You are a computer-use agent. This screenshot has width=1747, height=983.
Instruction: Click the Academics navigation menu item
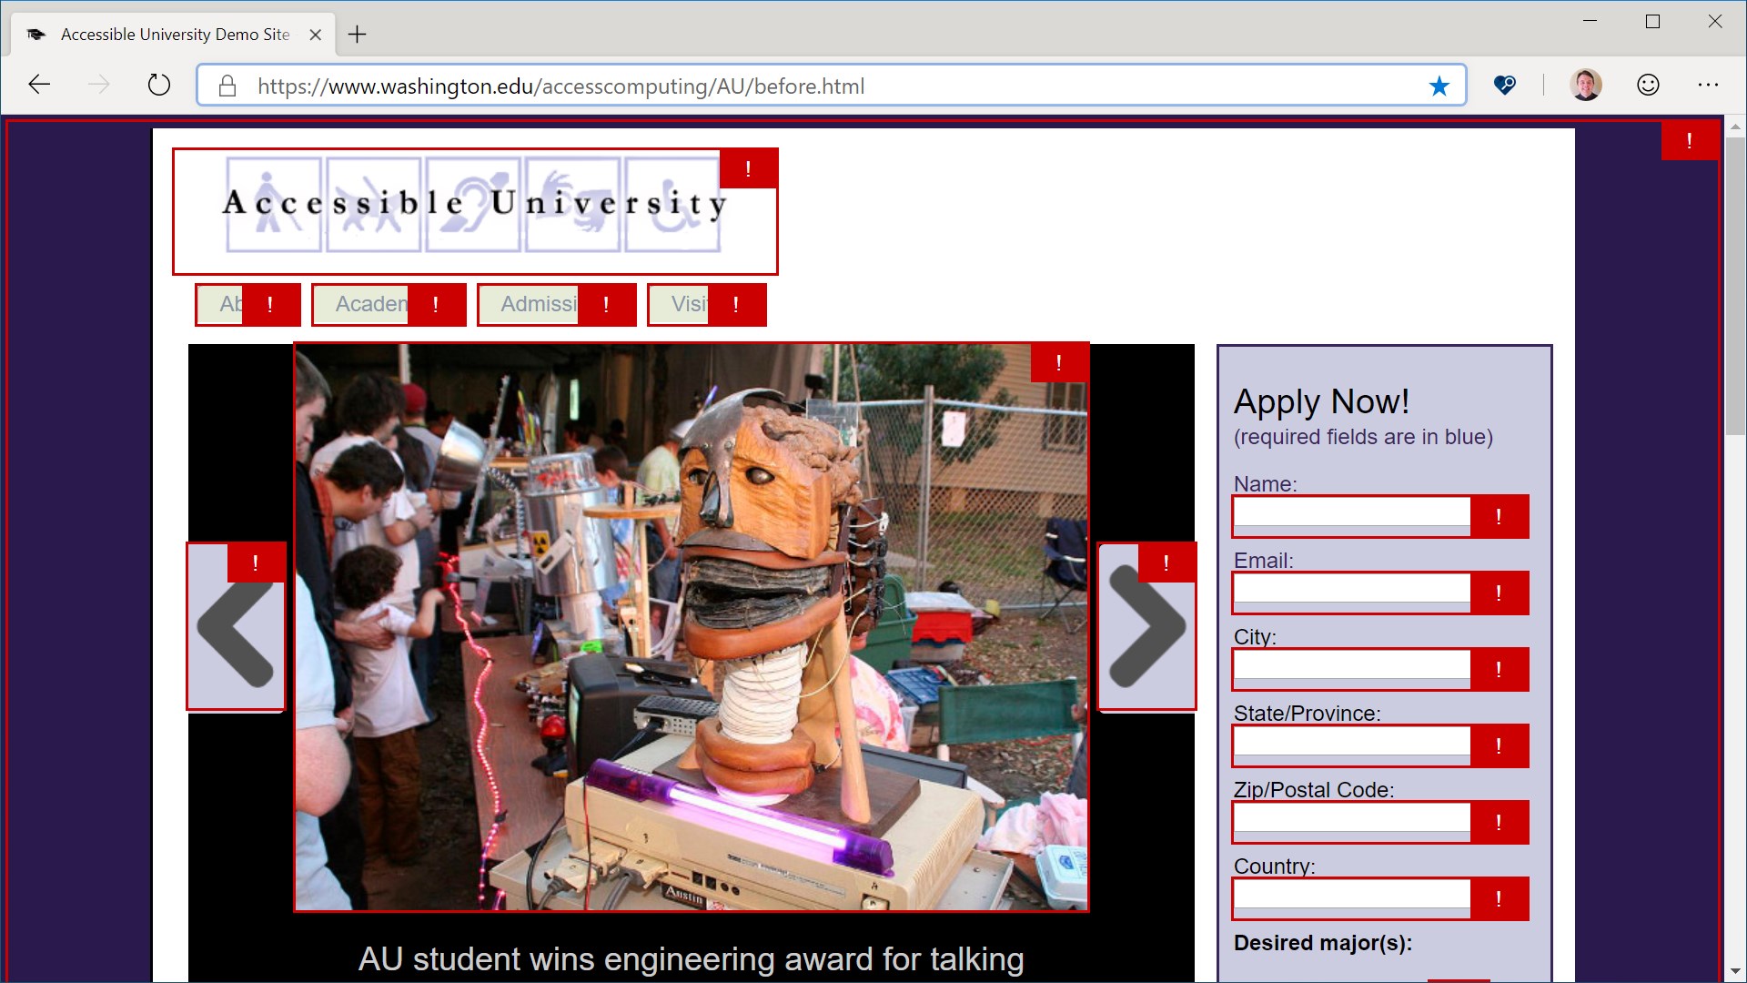(x=374, y=304)
